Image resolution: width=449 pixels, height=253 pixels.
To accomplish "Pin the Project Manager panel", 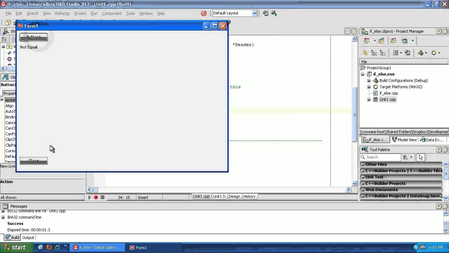I will tap(438, 31).
